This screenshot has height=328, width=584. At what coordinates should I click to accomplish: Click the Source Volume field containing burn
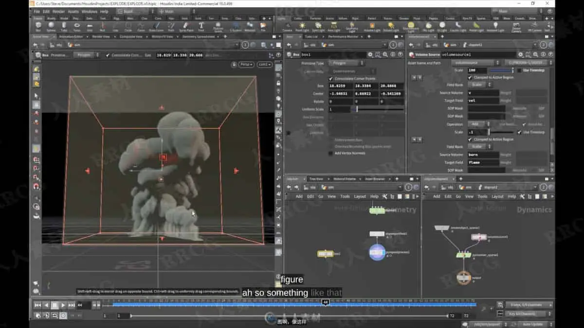(x=483, y=155)
